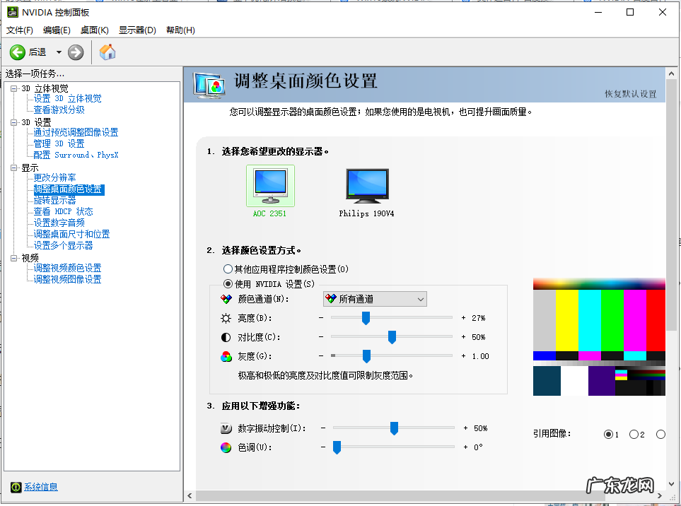
Task: Select the Philips 190V4 monitor thumbnail
Action: click(x=366, y=185)
